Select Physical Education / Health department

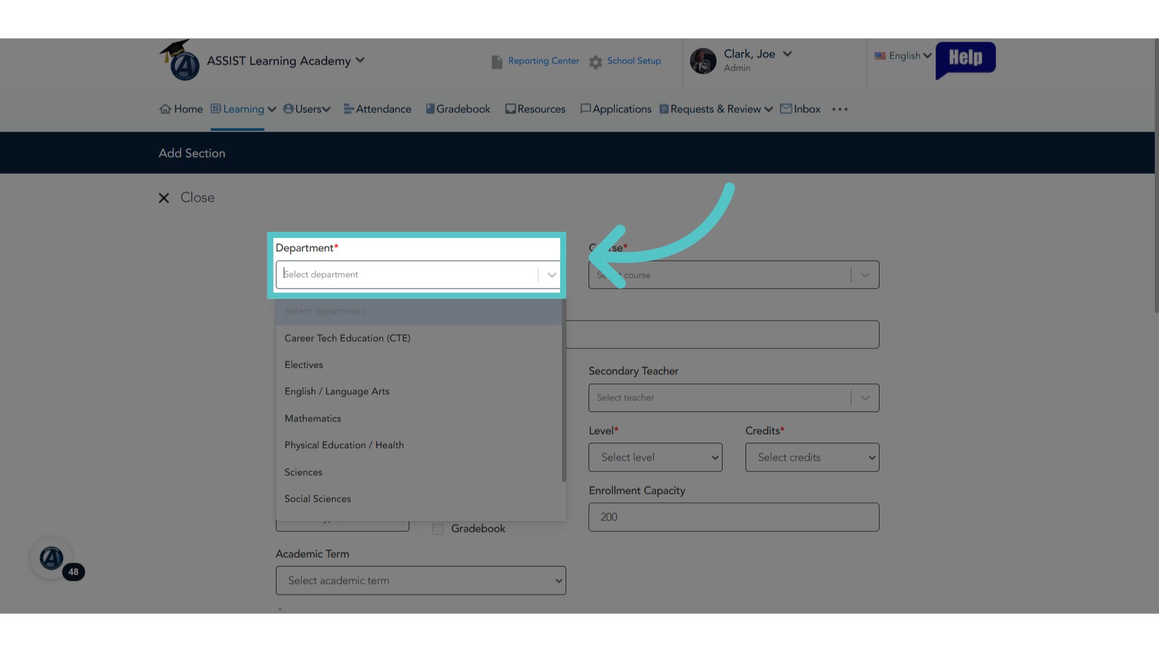point(419,445)
